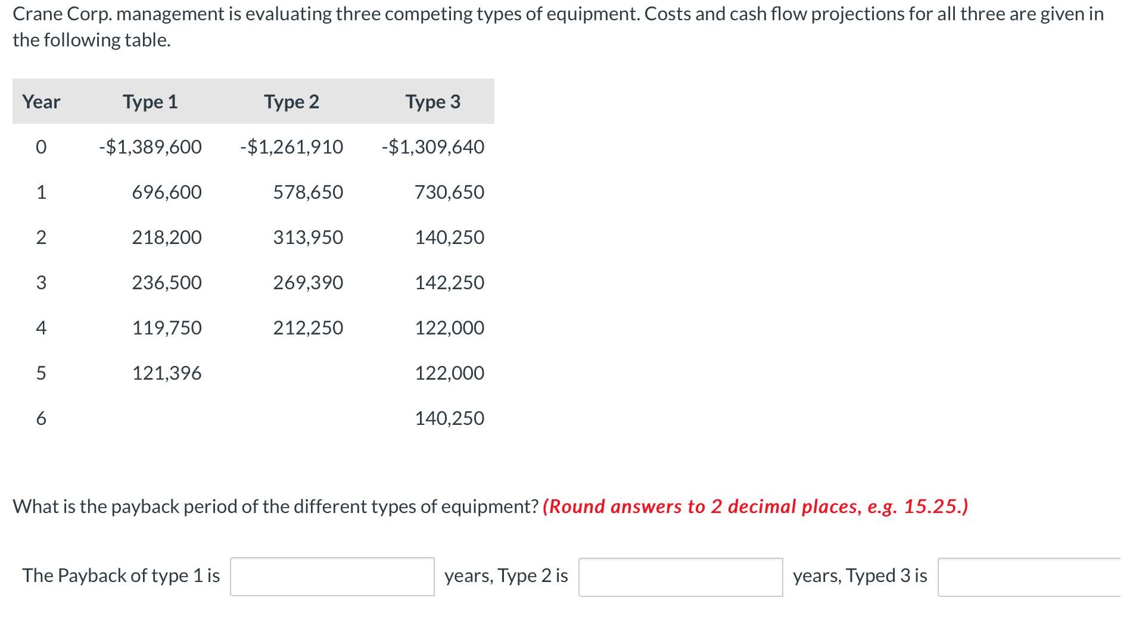1133x632 pixels.
Task: Select the -$1,261,910 cell for Type 2
Action: point(292,146)
